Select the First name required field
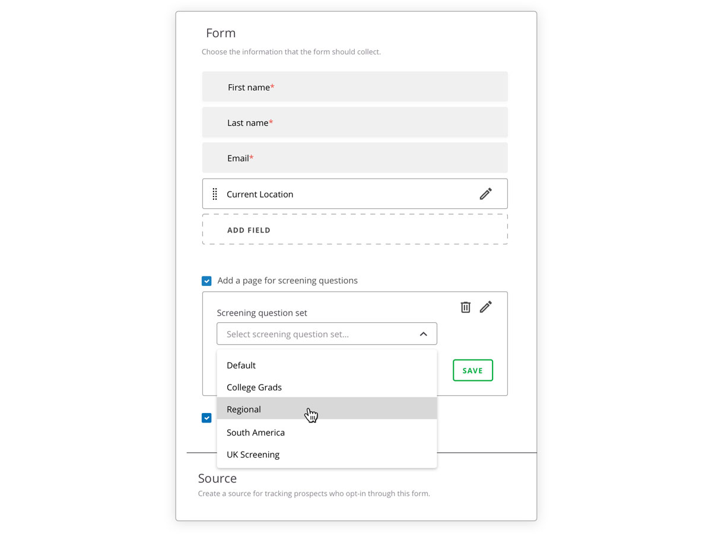This screenshot has width=712, height=534. (355, 87)
